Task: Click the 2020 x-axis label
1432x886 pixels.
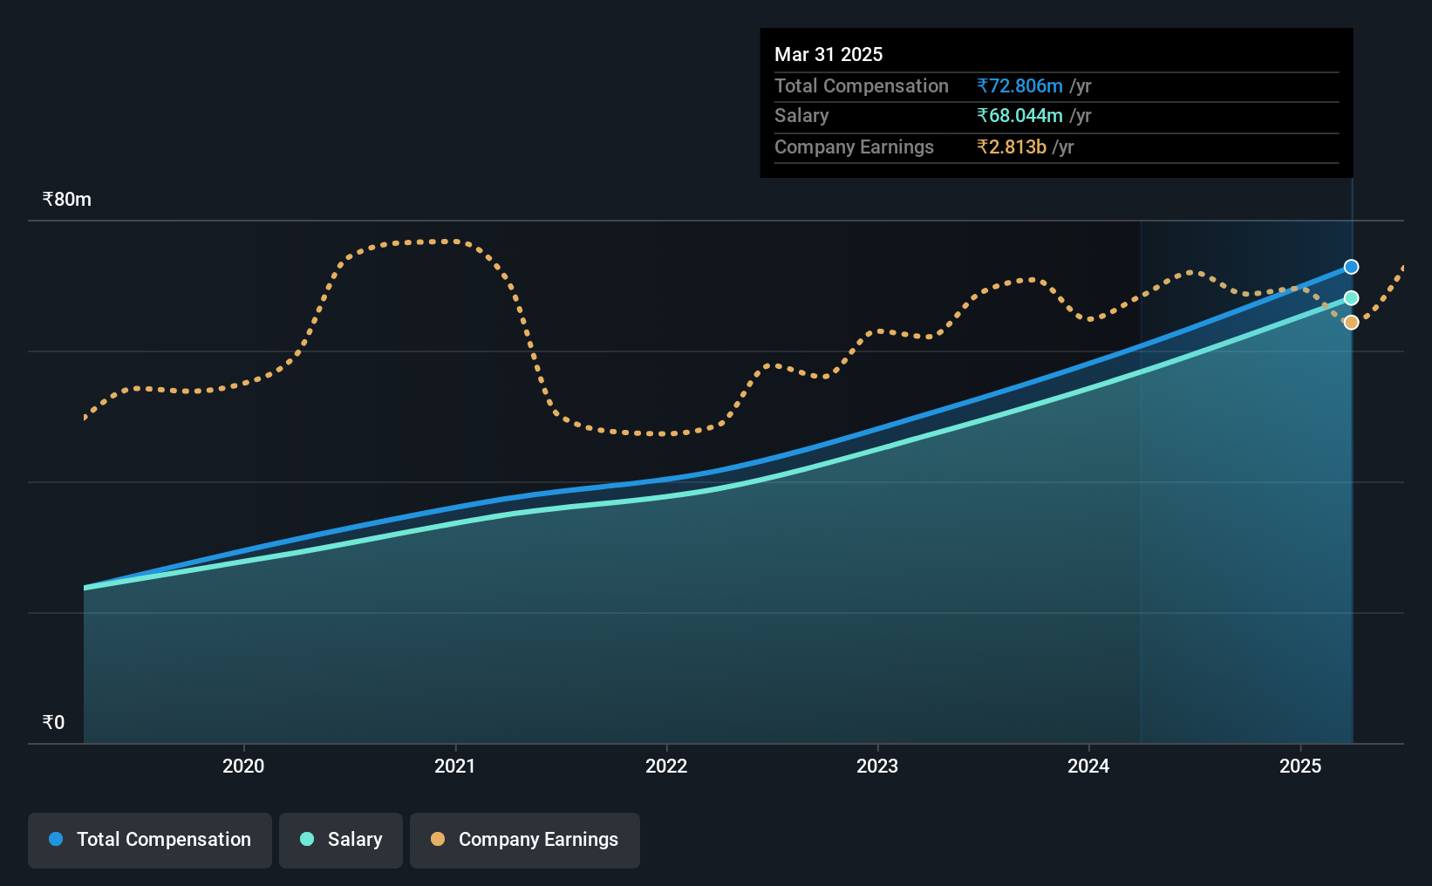Action: pos(243,766)
